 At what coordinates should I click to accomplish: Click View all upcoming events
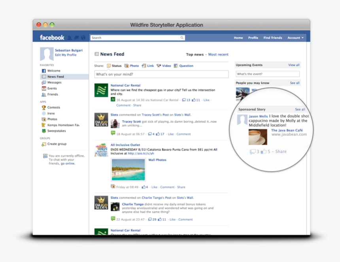tap(294, 65)
